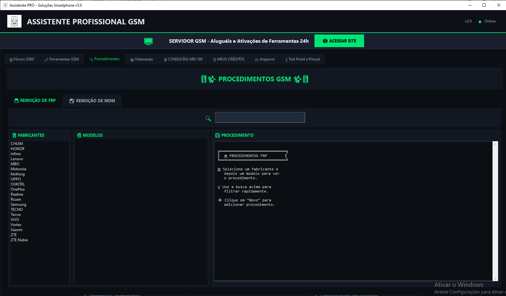Switch to the REMOÇÃO DE MDM tab
Screen dimensions: 506x296
pyautogui.click(x=92, y=101)
